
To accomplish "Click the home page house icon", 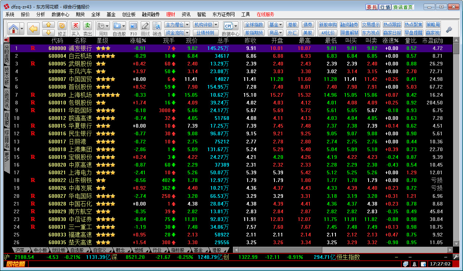I will coord(13,28).
